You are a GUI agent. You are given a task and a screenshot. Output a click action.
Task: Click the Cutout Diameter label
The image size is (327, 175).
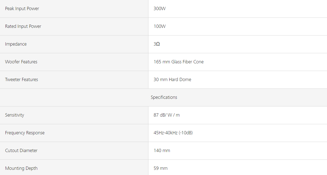[x=21, y=151]
